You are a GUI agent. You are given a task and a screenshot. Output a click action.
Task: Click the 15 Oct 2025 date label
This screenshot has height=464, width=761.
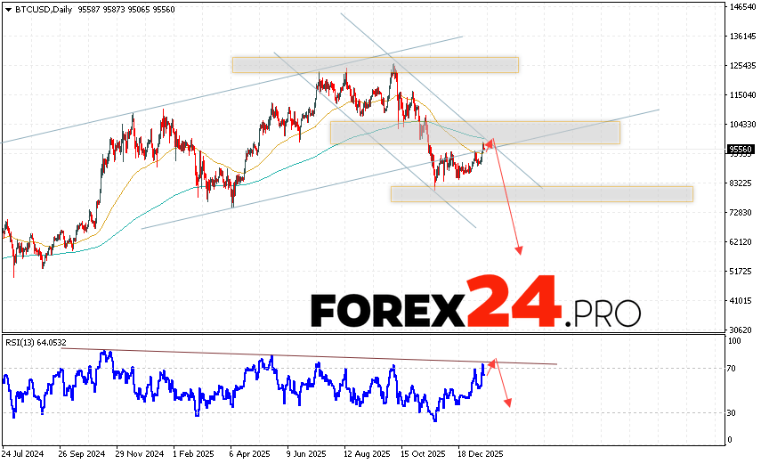(x=421, y=453)
